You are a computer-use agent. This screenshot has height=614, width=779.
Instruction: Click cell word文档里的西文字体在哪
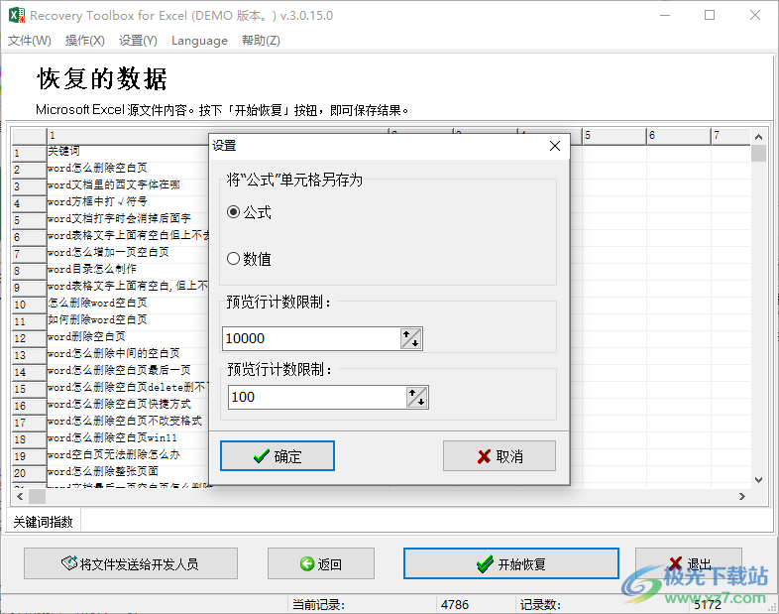point(114,184)
